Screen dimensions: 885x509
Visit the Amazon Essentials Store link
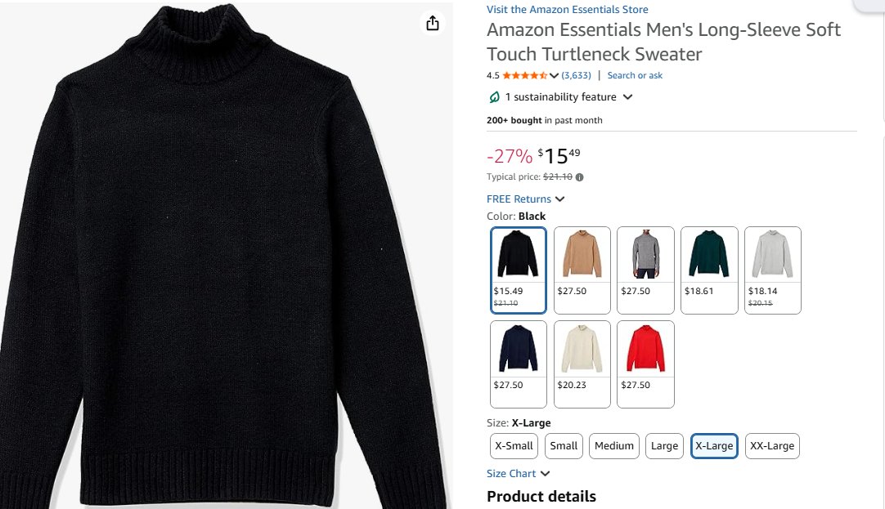pos(567,10)
